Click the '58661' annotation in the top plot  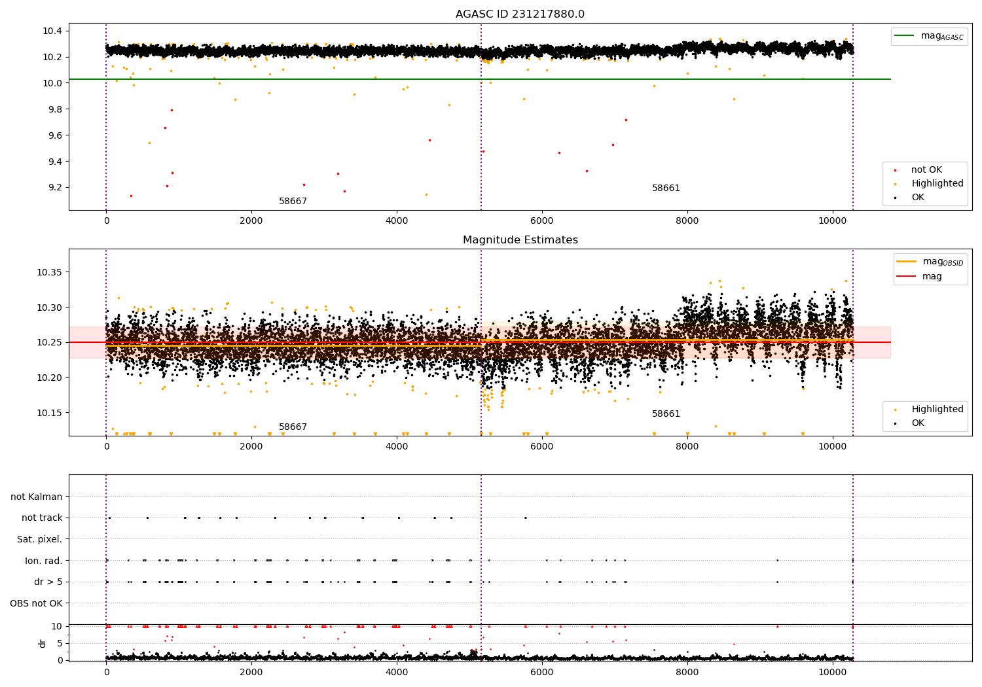(666, 188)
